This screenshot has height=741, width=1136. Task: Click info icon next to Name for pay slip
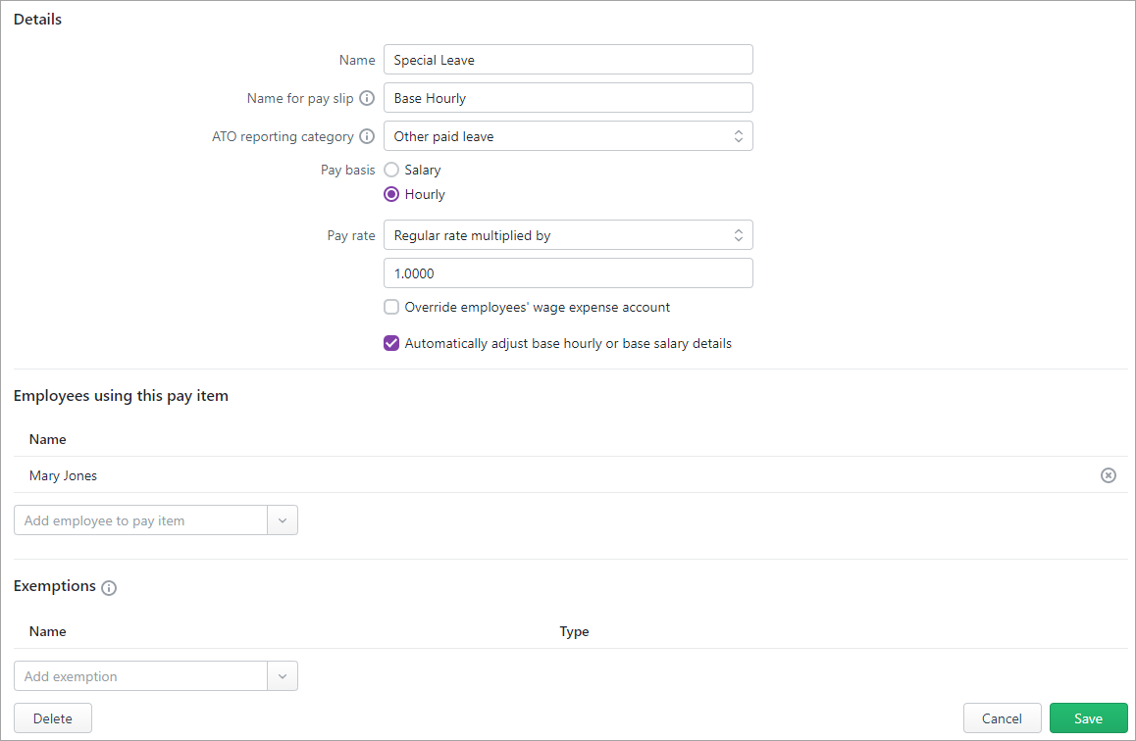coord(367,98)
